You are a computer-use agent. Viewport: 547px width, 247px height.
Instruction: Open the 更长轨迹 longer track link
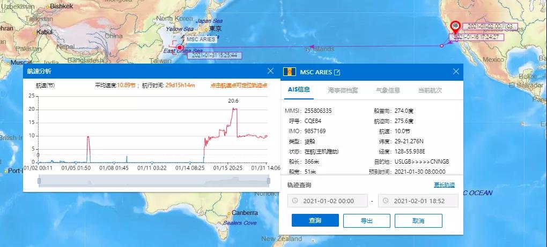click(444, 185)
